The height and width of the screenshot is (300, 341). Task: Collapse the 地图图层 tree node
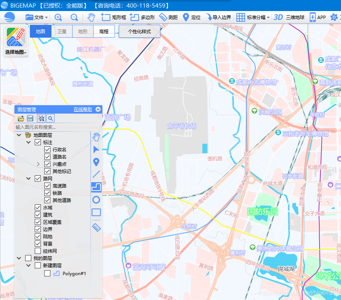(19, 135)
